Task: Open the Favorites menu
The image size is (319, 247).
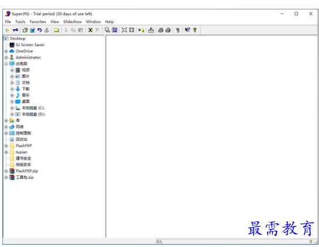Action: click(38, 22)
